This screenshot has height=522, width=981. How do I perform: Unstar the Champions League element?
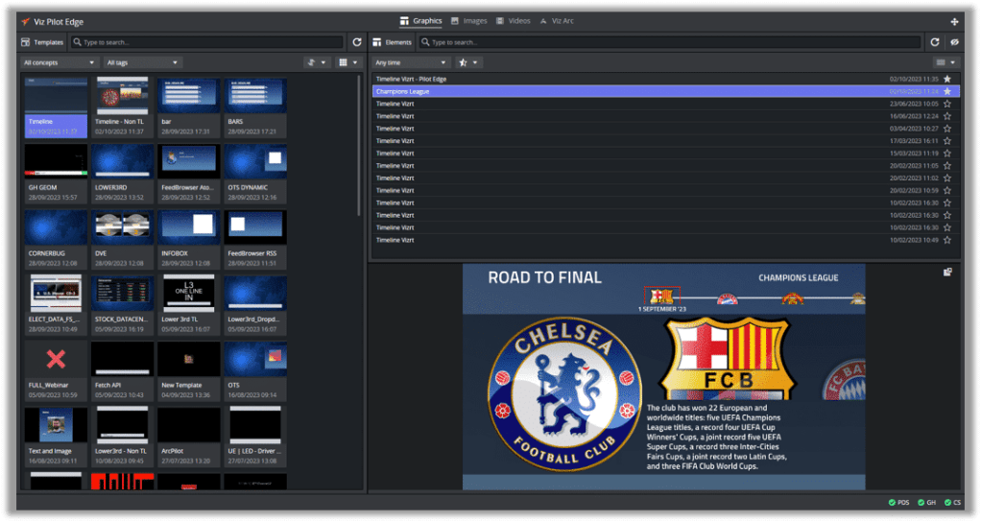click(947, 91)
